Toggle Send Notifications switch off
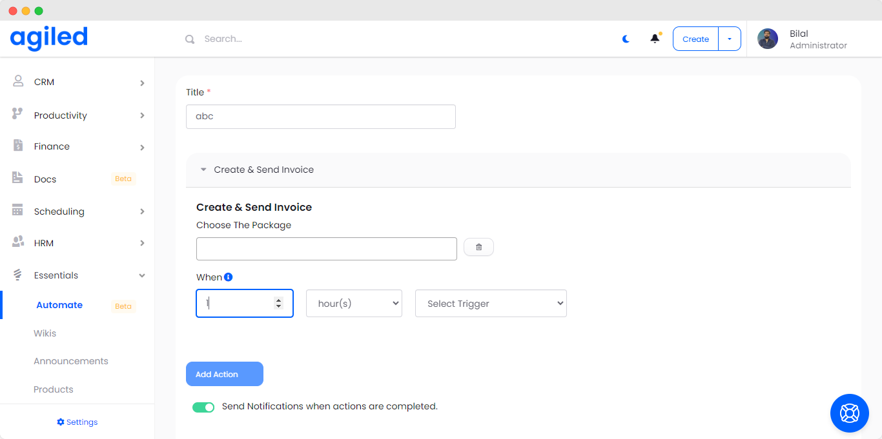Viewport: 882px width, 439px height. coord(203,407)
